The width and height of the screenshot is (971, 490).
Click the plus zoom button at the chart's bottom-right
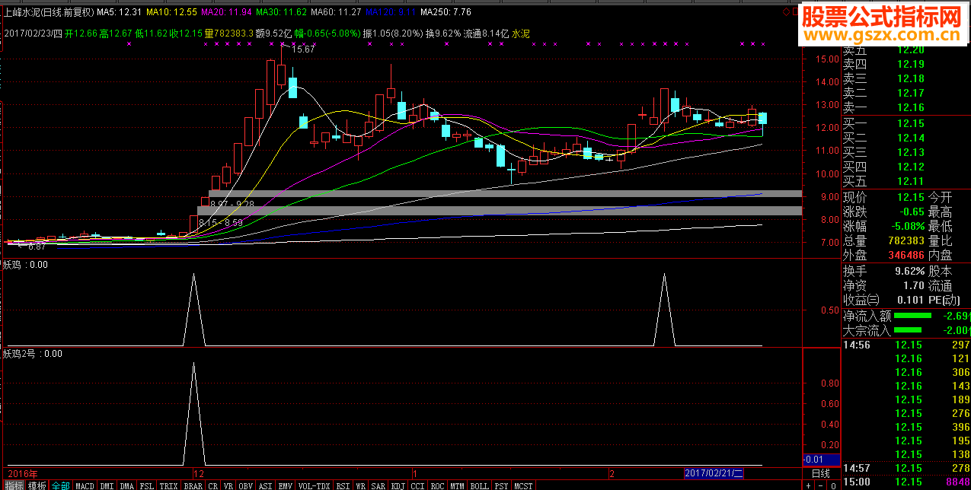[x=809, y=485]
